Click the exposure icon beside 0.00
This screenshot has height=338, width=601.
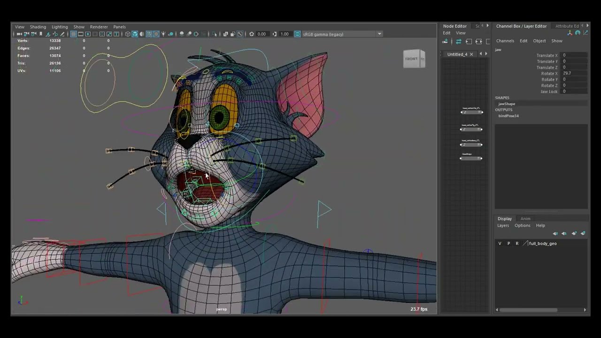coord(252,34)
